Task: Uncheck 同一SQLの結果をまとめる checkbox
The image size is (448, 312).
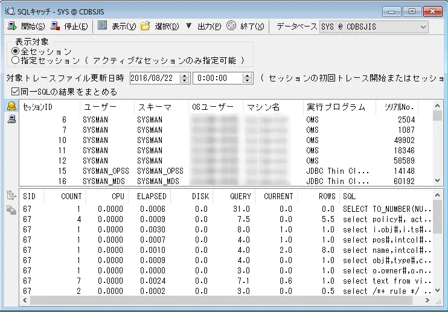Action: pos(16,92)
